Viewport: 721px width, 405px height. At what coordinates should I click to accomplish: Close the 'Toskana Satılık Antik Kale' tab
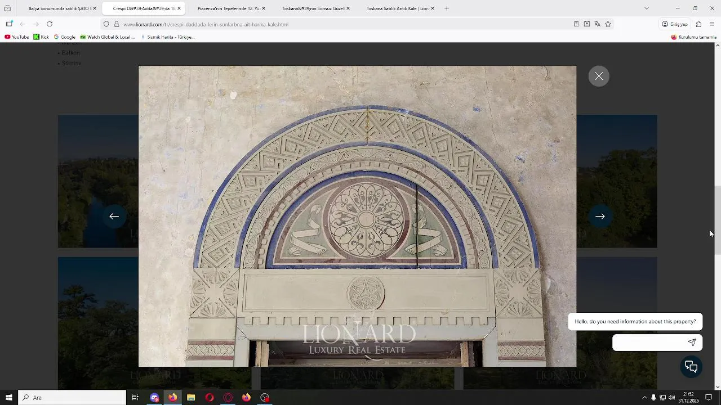[433, 8]
